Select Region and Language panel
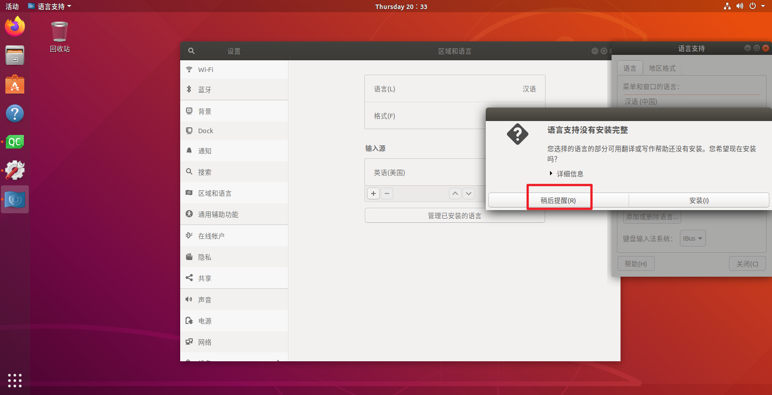Screen dimensions: 772x395 pyautogui.click(x=234, y=193)
